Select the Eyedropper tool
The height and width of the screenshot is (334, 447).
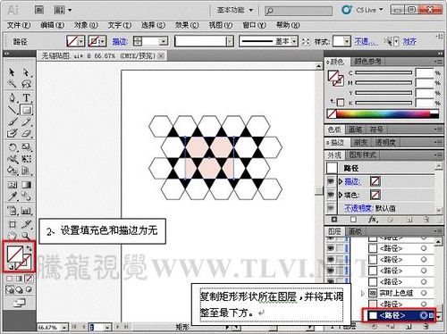pyautogui.click(x=13, y=196)
